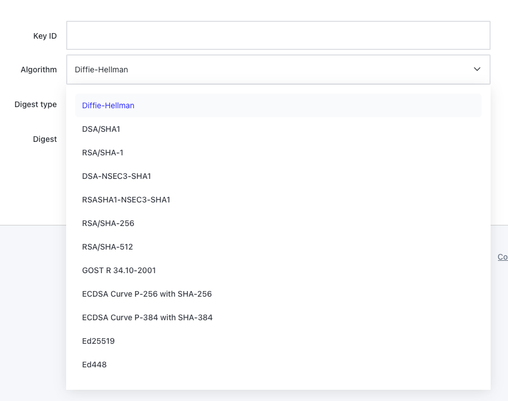
Task: Collapse the Algorithm dropdown via its chevron
Action: (x=477, y=69)
